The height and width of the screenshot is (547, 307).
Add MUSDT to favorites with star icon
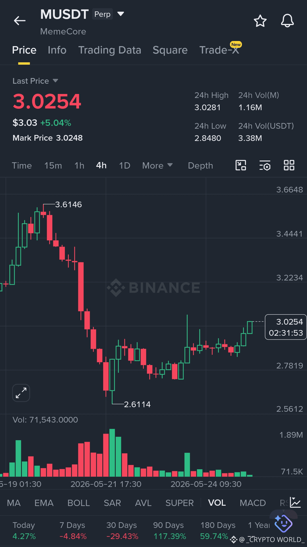[x=260, y=21]
